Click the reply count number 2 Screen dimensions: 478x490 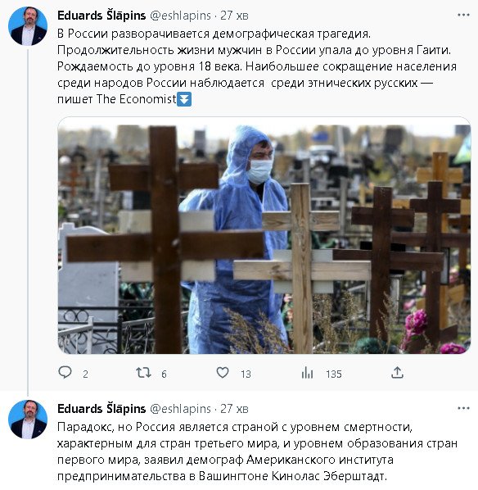(x=85, y=374)
